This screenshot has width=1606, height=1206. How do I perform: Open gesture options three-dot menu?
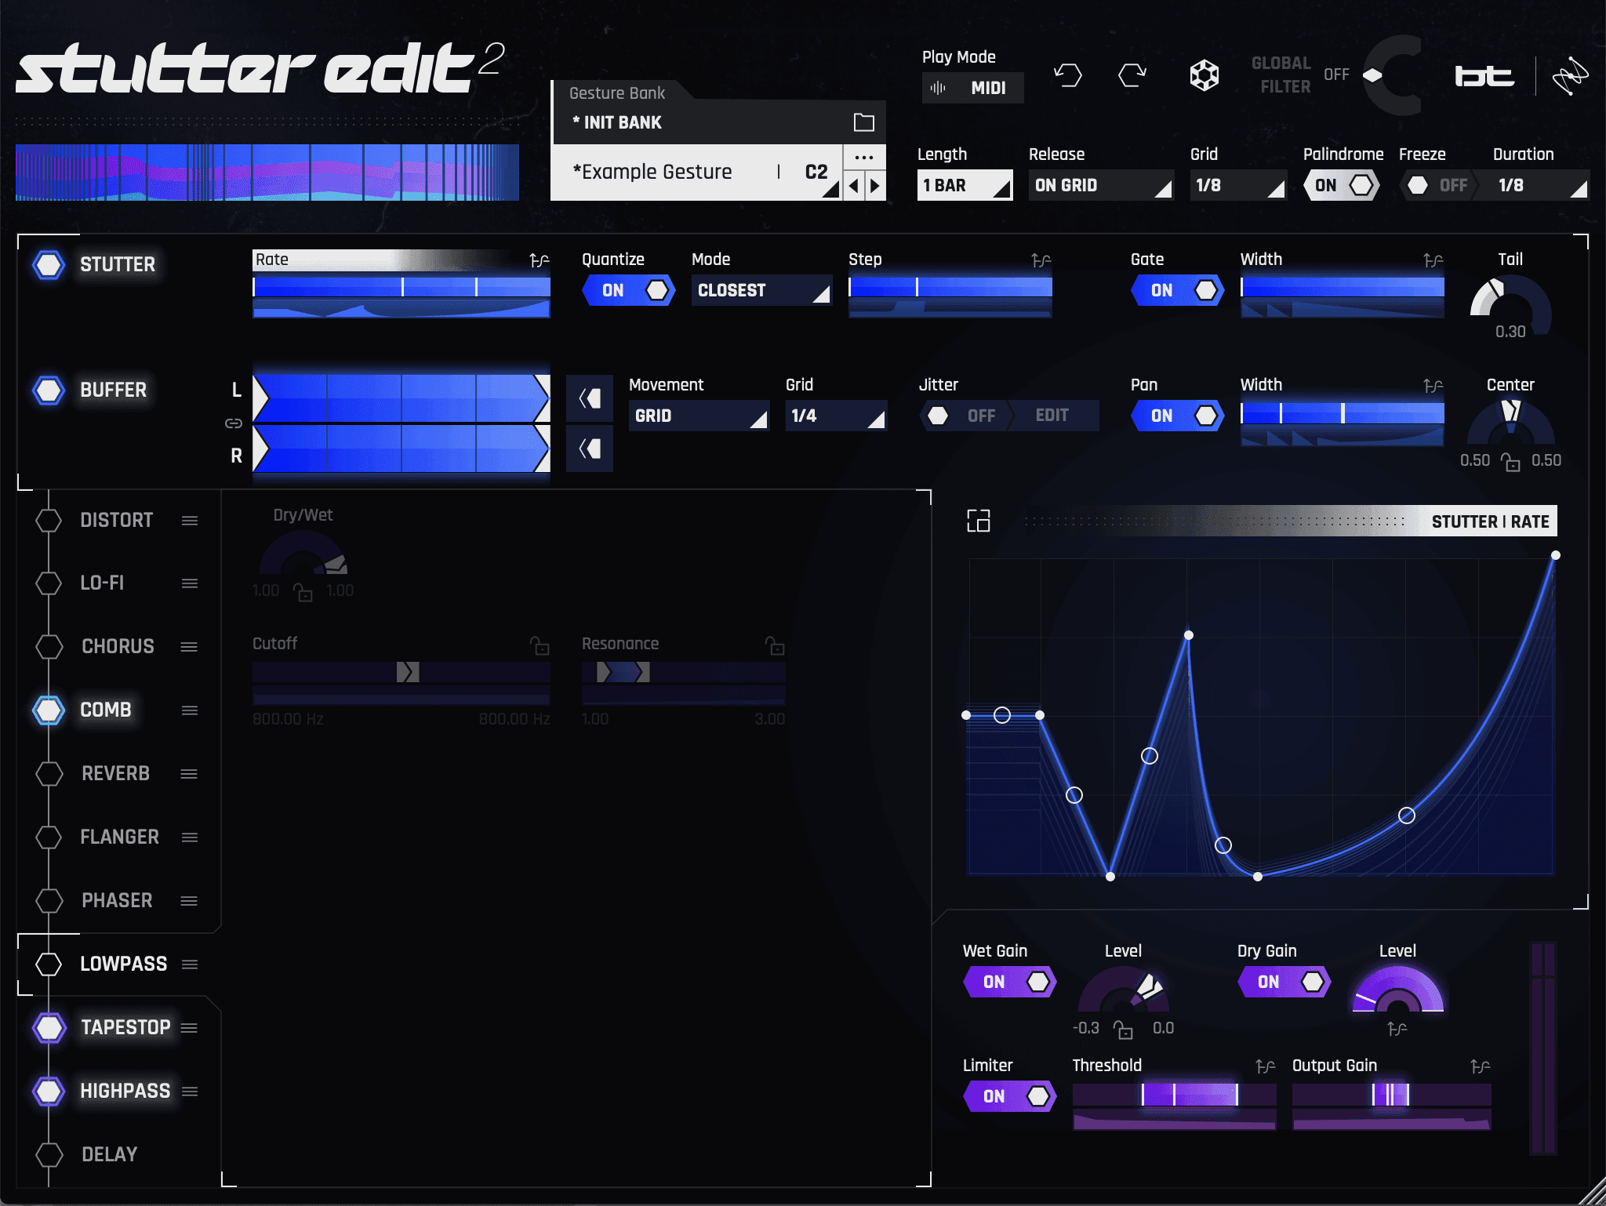point(864,157)
